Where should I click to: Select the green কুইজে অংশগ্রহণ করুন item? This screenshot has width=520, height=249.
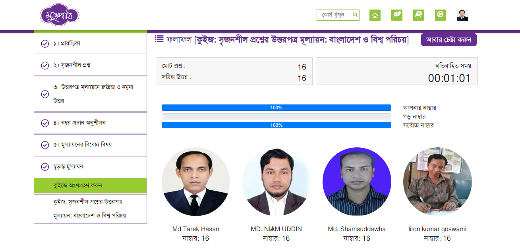(90, 186)
